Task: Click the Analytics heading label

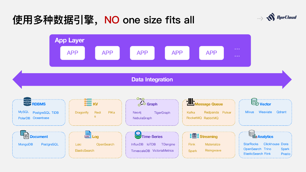Action: click(265, 137)
